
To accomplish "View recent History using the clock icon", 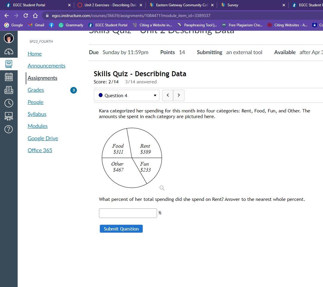I will point(9,103).
